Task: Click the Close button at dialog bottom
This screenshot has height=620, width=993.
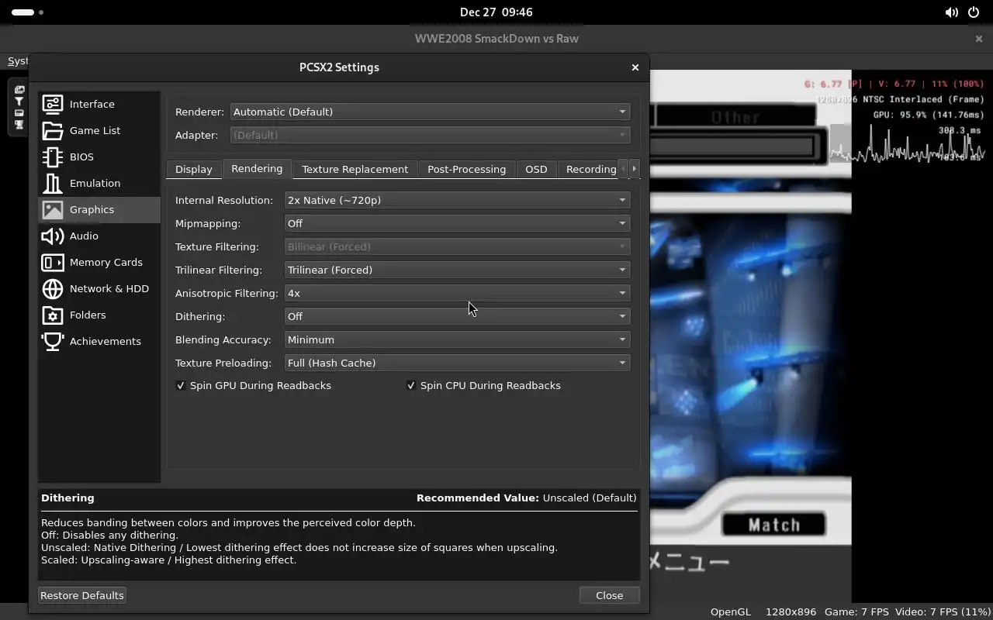Action: point(609,595)
